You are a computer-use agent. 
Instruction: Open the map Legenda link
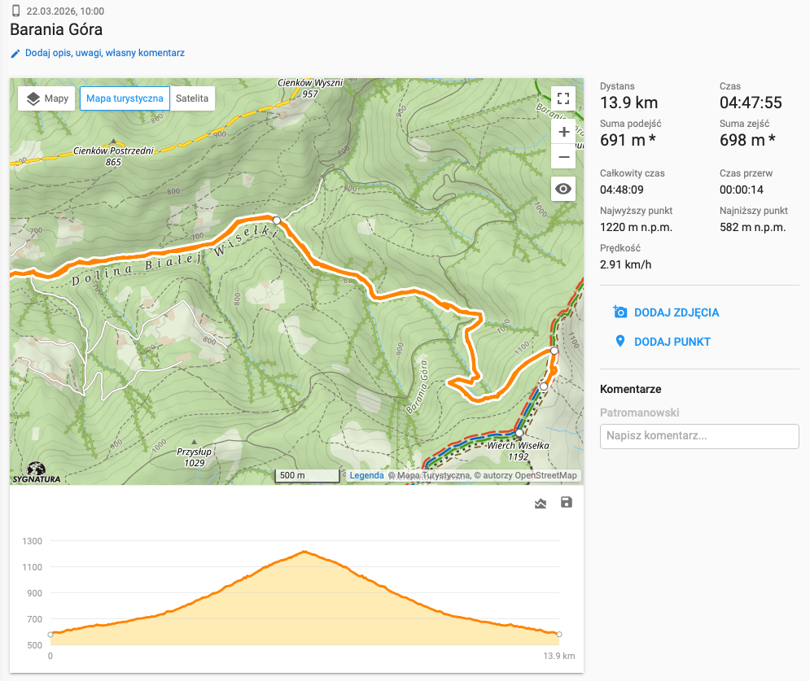[x=366, y=475]
